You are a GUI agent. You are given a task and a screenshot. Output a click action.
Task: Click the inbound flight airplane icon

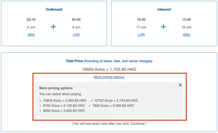(x=163, y=27)
